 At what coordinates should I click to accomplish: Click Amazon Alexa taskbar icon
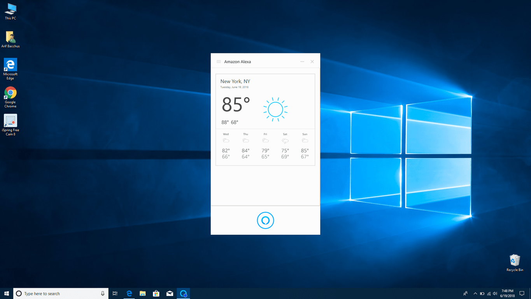184,294
